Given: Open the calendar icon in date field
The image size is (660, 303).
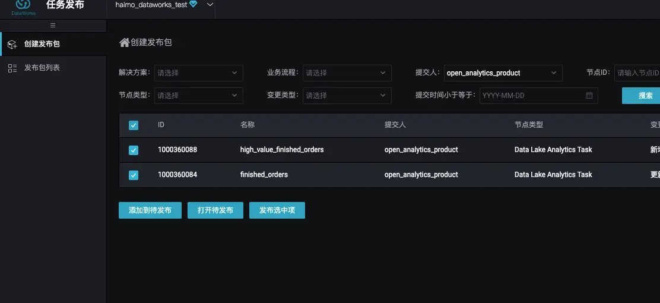Looking at the screenshot, I should [589, 96].
